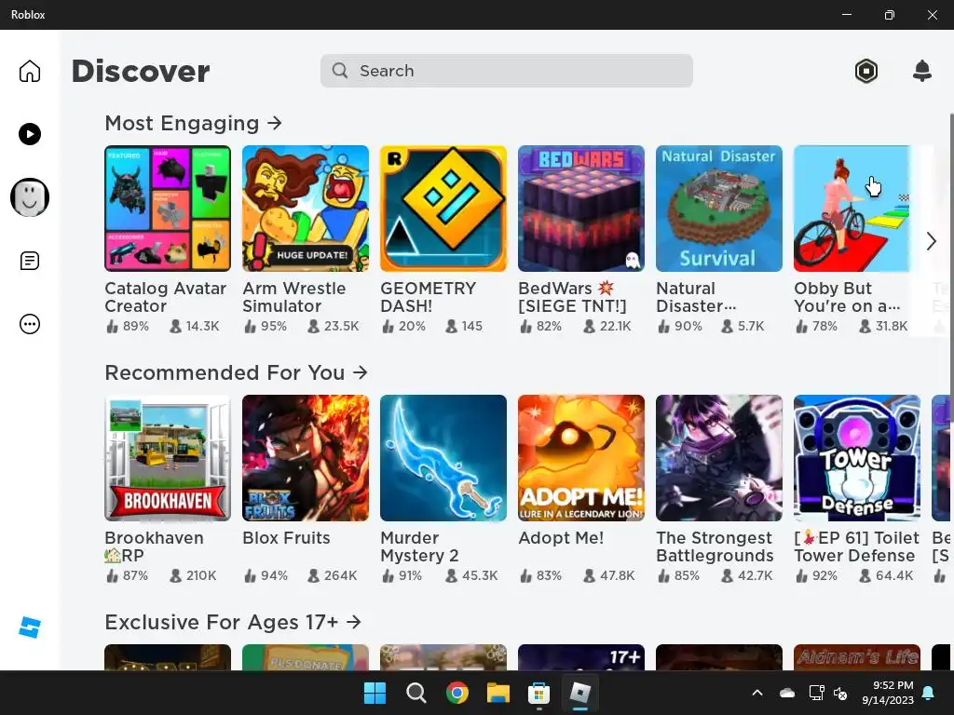Click the thumbs-up icon beside 20% rating
The width and height of the screenshot is (954, 715).
tap(388, 327)
